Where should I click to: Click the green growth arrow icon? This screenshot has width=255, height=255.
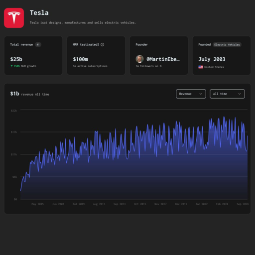pyautogui.click(x=11, y=66)
